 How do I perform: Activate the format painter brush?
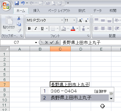click(x=19, y=31)
